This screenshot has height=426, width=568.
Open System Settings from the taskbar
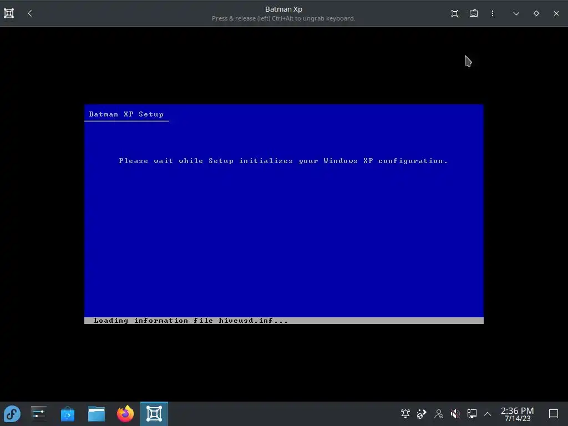38,414
